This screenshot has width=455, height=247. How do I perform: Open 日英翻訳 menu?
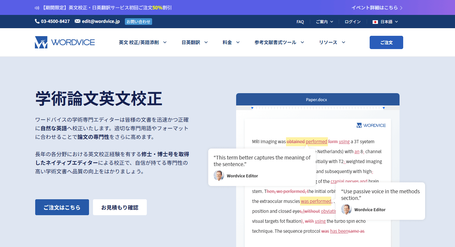pos(195,42)
